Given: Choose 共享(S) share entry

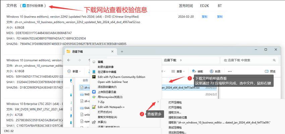Looking at the screenshot, I should click(x=125, y=122).
